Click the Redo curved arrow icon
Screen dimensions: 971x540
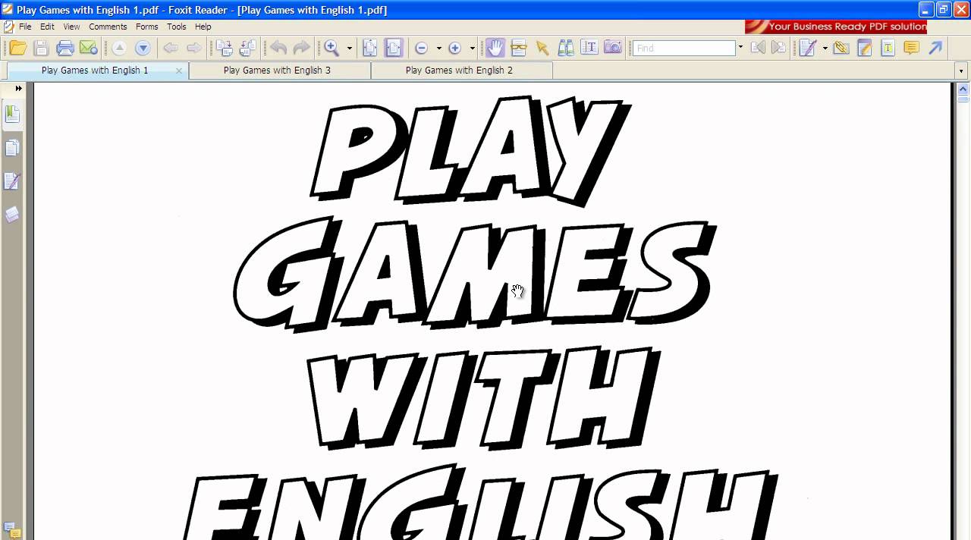(301, 48)
